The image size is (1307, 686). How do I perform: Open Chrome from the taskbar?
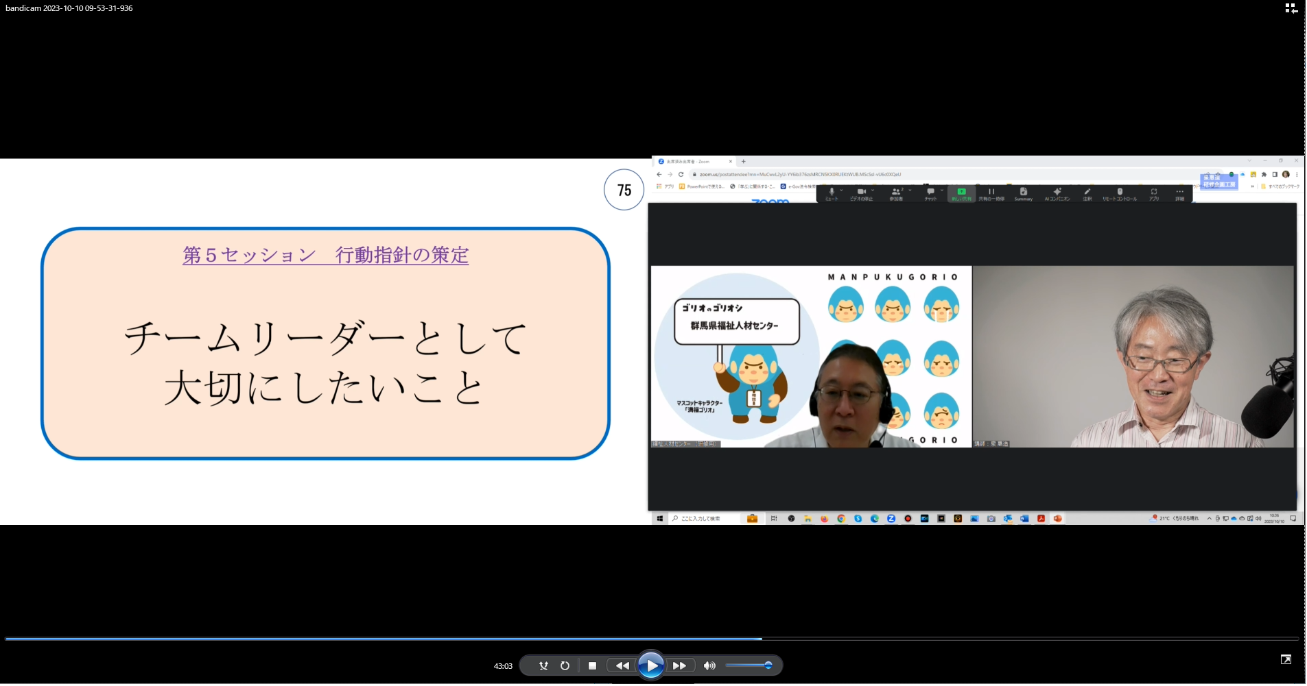tap(841, 519)
